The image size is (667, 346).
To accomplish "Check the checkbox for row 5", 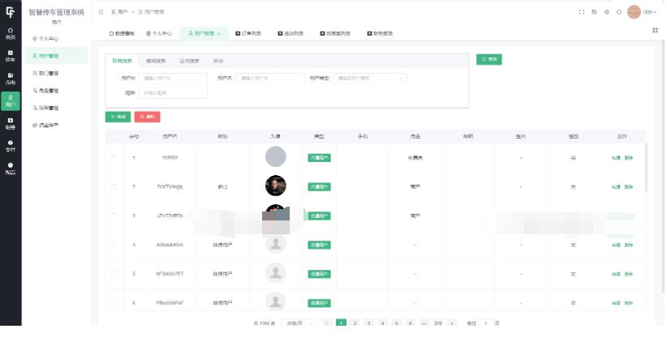I will 114,274.
